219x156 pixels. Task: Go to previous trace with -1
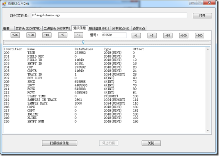[78, 35]
